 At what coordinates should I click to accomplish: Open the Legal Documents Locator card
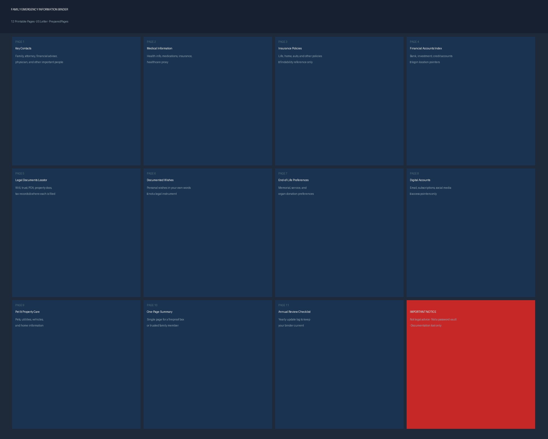[76, 233]
